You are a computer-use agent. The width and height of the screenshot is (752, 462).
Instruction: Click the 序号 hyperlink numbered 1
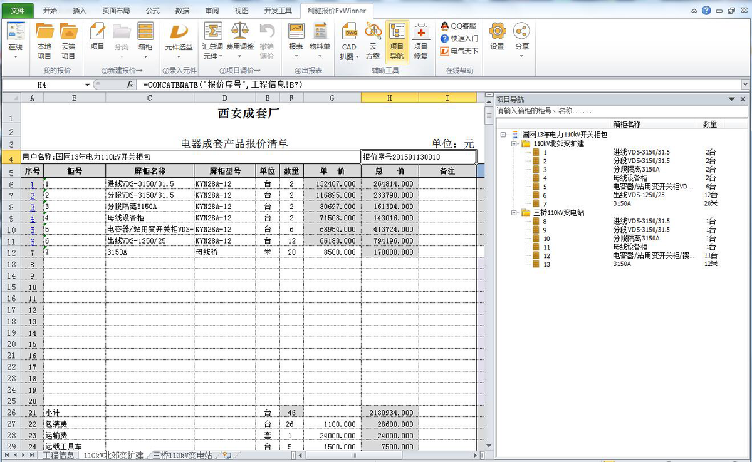tap(32, 184)
